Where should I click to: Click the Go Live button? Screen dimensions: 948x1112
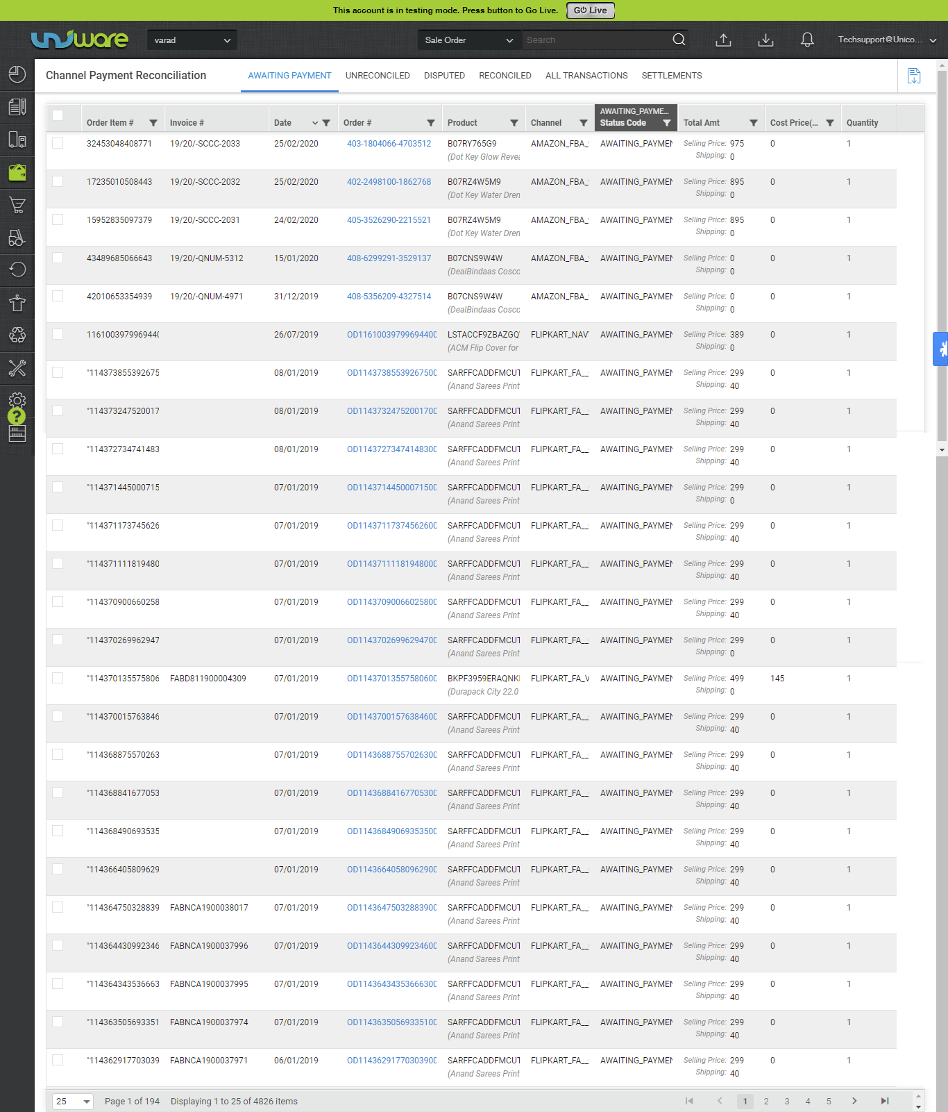591,10
